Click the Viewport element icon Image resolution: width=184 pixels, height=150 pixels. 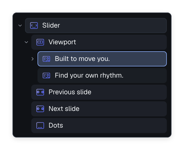click(40, 42)
